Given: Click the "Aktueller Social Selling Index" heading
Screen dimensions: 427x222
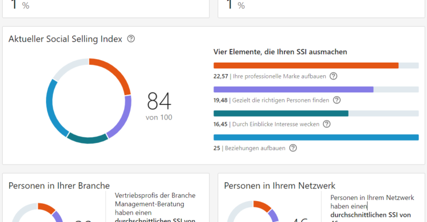Looking at the screenshot, I should pyautogui.click(x=65, y=39).
